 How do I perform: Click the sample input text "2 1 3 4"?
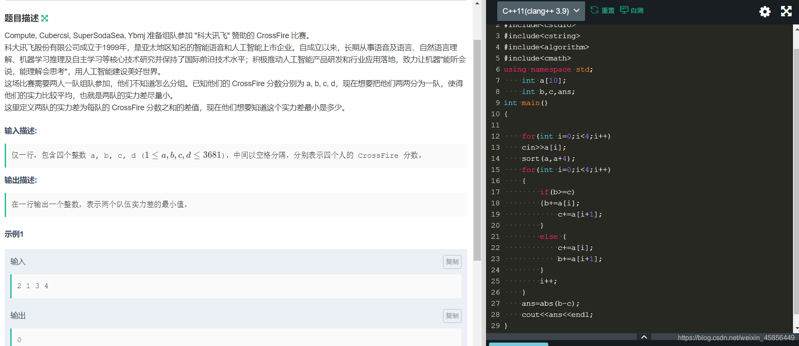(33, 286)
